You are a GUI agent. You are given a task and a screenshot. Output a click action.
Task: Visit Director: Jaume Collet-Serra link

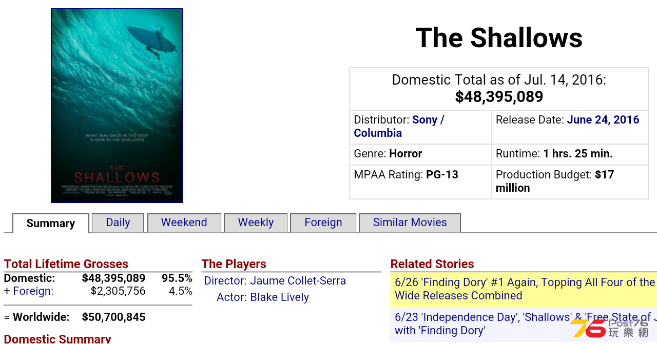click(x=275, y=281)
